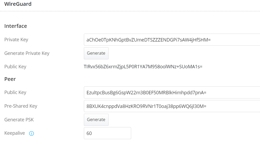The height and width of the screenshot is (151, 260).
Task: Click the Keepalive info icon
Action: pos(32,133)
